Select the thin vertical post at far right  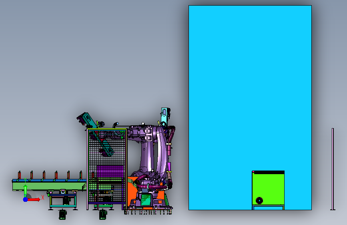333,169
